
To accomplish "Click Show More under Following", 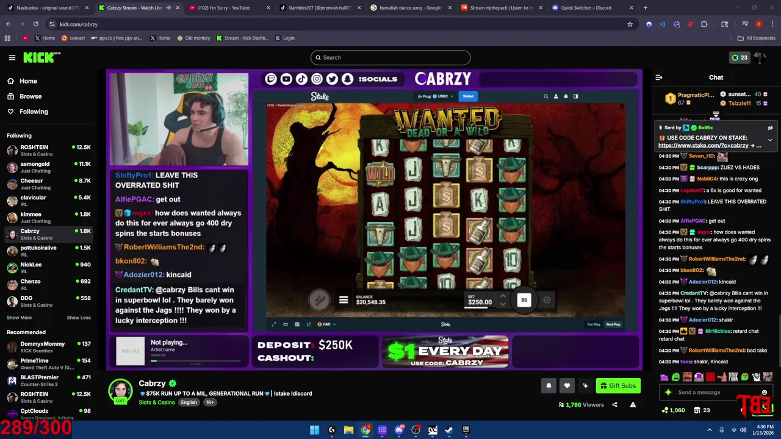I will click(x=19, y=318).
